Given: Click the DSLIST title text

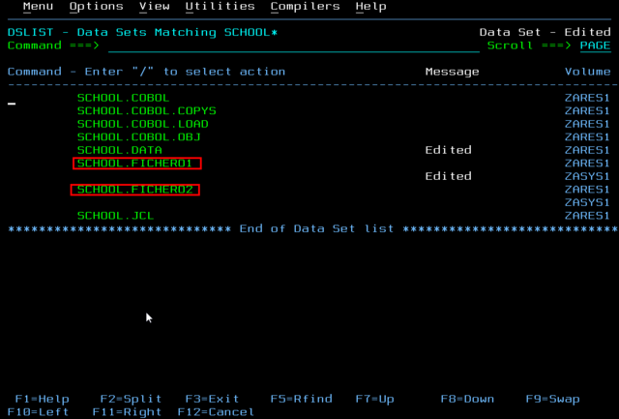Looking at the screenshot, I should (x=142, y=32).
